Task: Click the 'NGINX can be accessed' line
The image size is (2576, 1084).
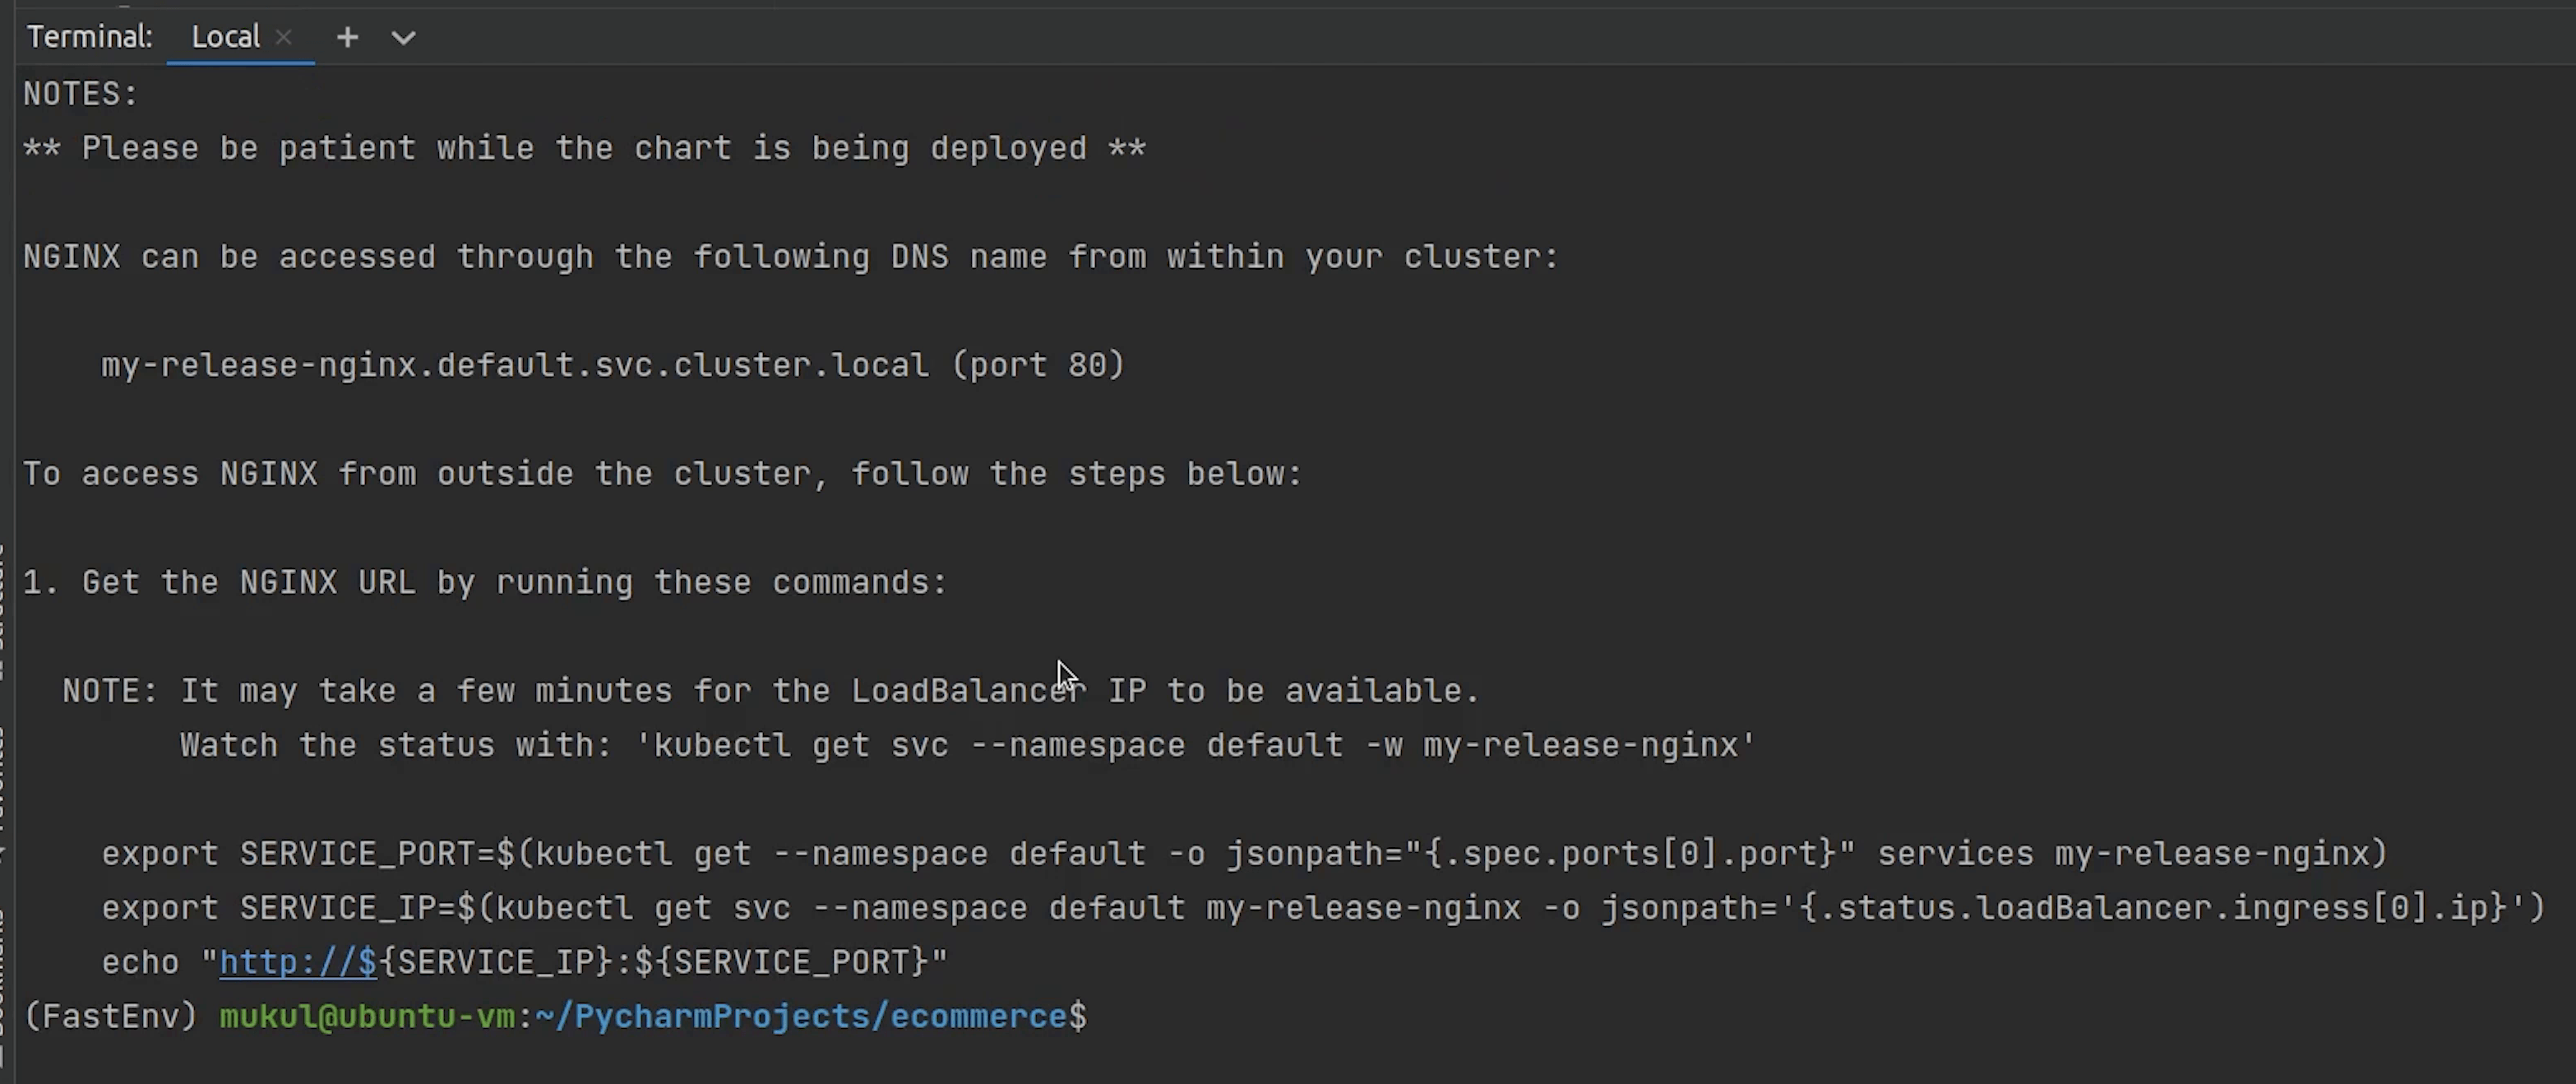Action: click(x=790, y=258)
